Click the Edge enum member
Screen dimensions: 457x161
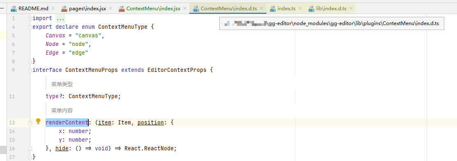(x=52, y=53)
